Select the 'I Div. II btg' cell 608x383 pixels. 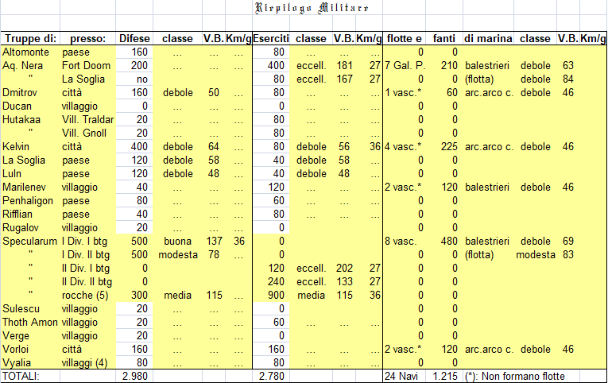[86, 255]
